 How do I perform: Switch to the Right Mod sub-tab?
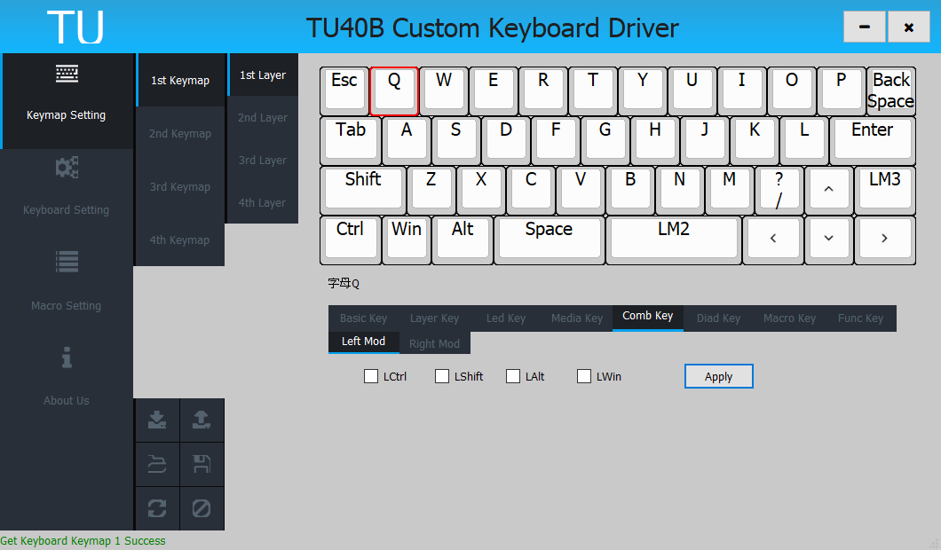[x=434, y=343]
